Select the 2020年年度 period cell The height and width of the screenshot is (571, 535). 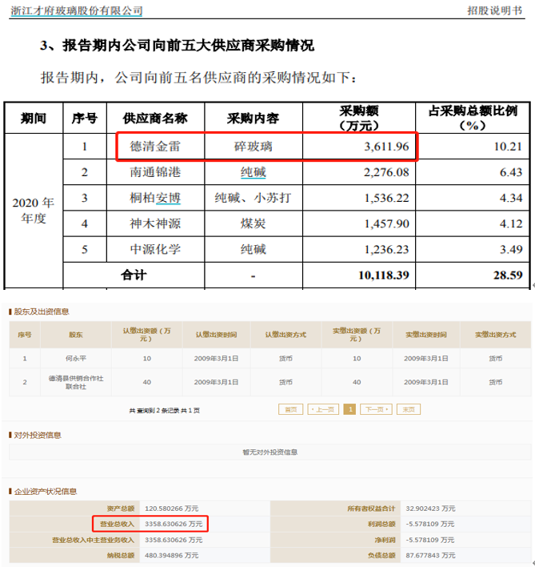(34, 211)
